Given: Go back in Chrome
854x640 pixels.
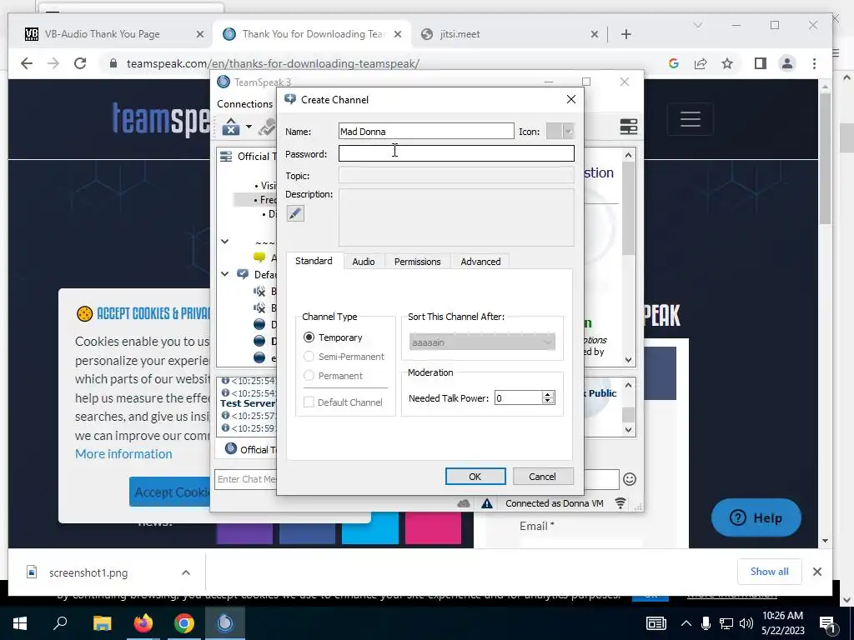Looking at the screenshot, I should point(26,63).
